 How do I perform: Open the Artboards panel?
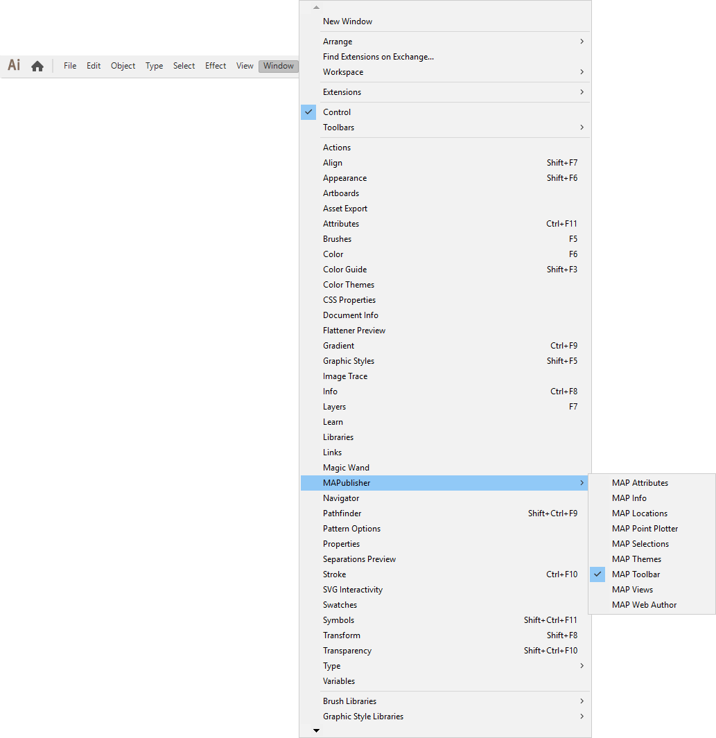click(x=445, y=193)
